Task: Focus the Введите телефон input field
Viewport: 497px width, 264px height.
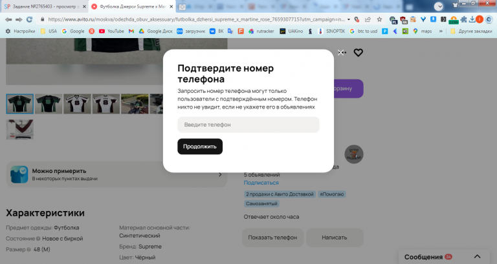Action: pyautogui.click(x=248, y=125)
